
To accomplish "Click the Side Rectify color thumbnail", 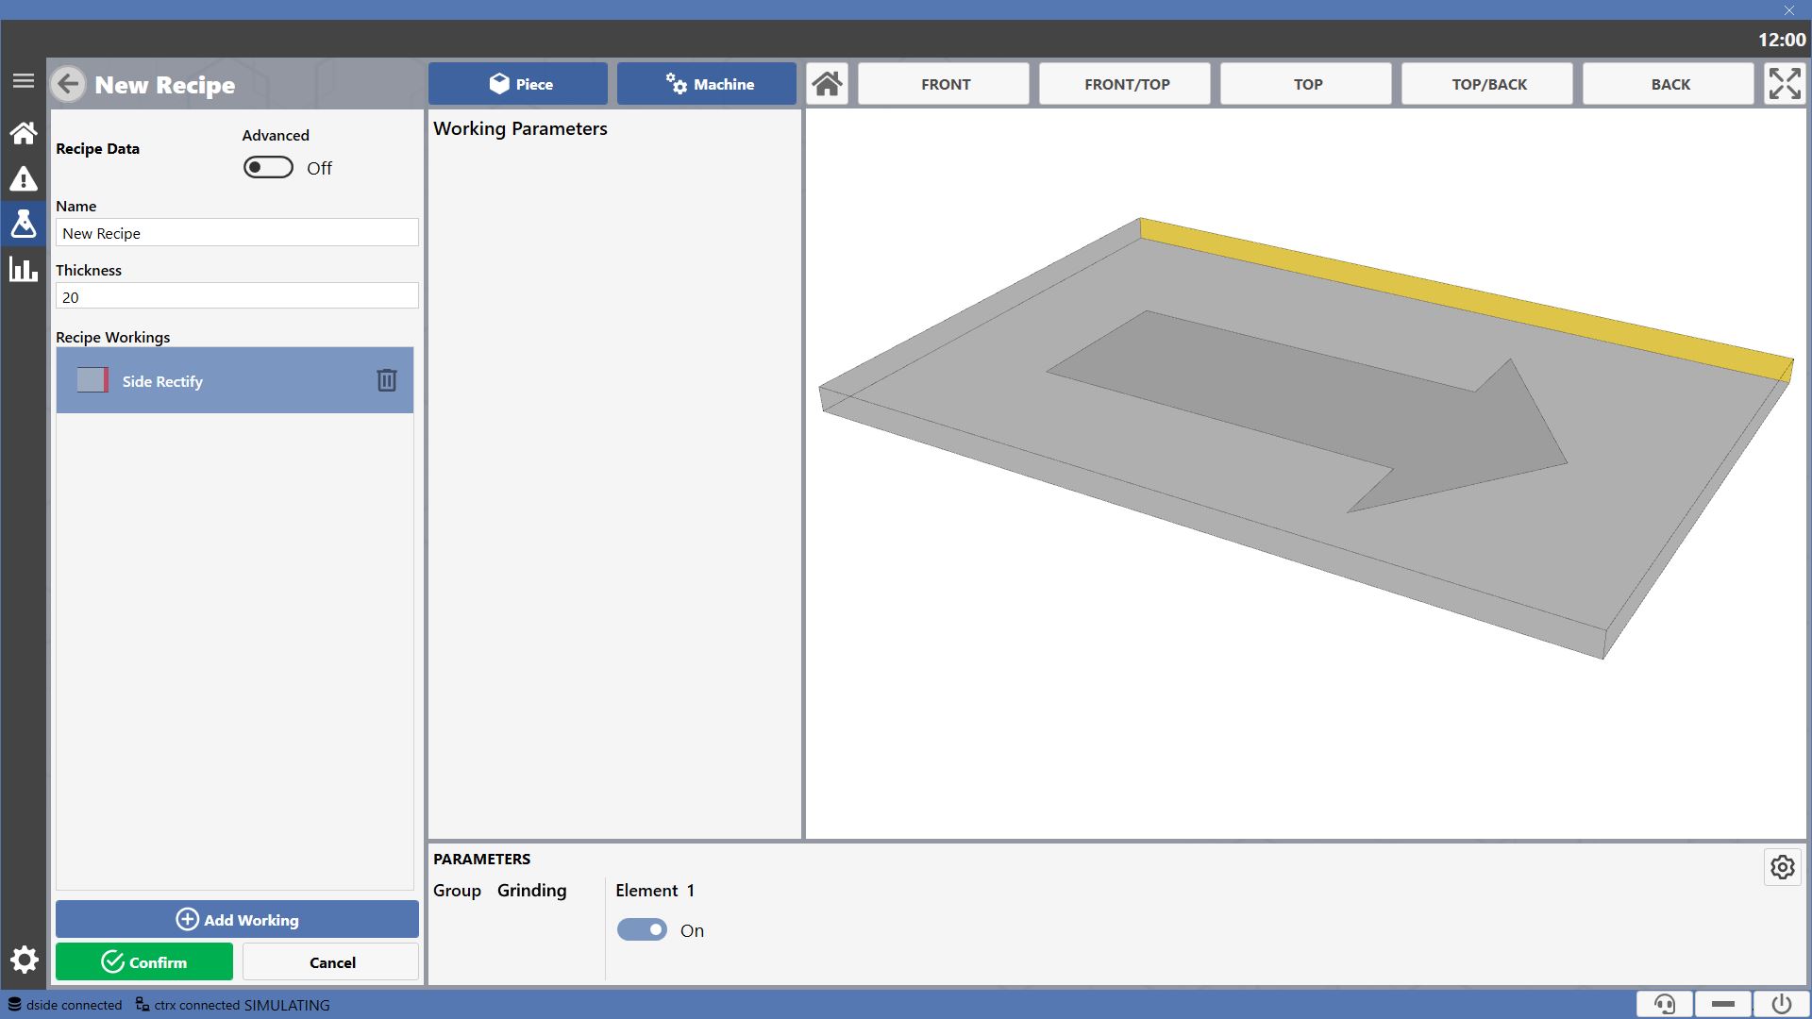I will tap(92, 380).
